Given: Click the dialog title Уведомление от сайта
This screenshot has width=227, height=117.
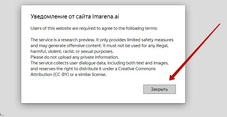Looking at the screenshot, I should tap(75, 16).
